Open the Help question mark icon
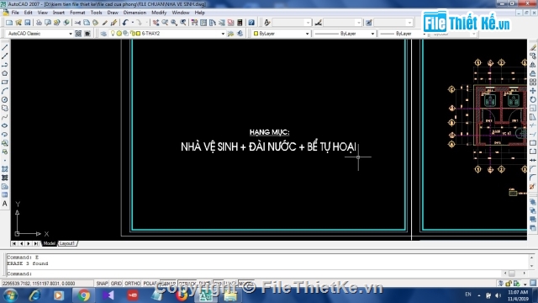 pos(251,23)
